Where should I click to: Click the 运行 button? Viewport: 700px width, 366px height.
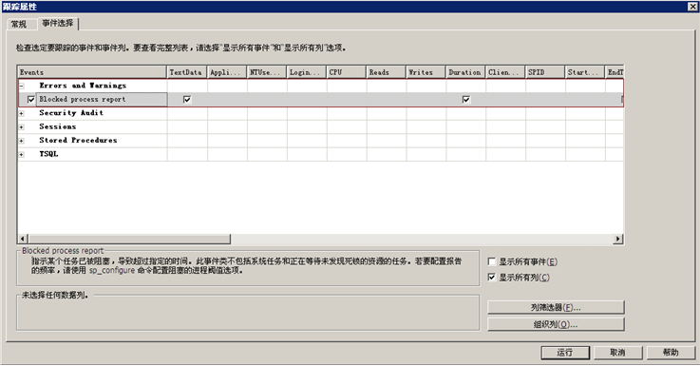[565, 353]
